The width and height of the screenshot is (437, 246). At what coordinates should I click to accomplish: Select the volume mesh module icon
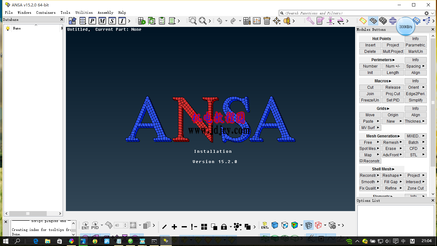point(383,21)
